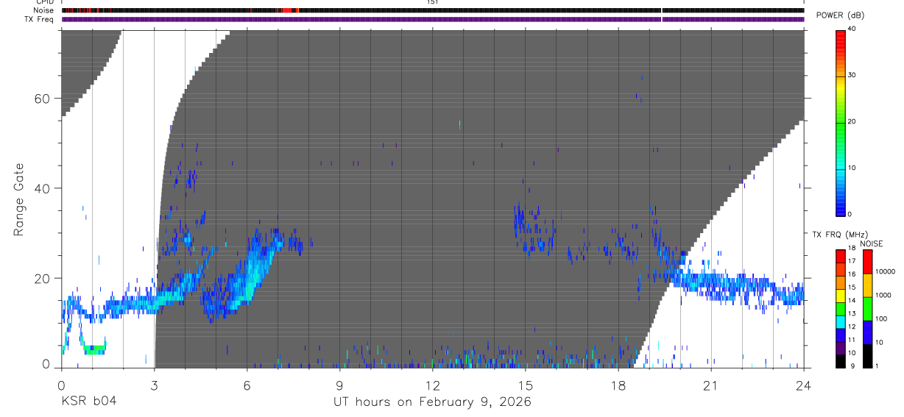Click the 'KSR b04' radar beam label
The image size is (904, 417).
pos(88,402)
